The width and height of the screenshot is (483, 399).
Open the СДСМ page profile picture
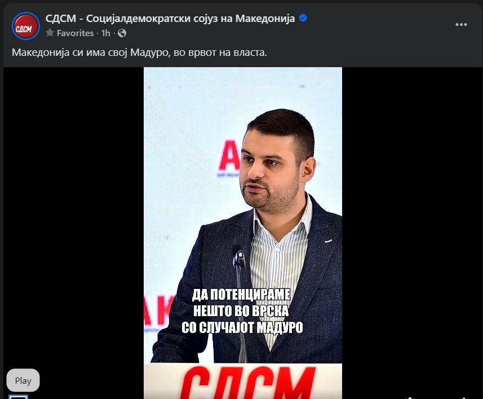point(26,26)
